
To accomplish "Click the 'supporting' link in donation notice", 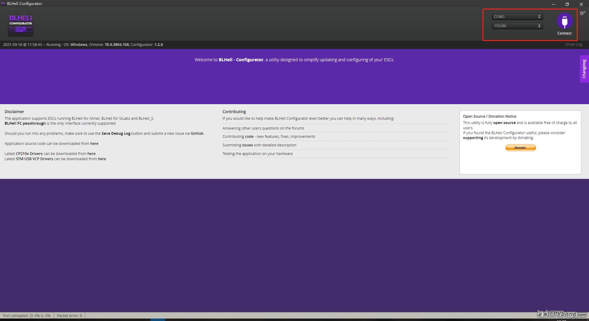I will tap(473, 138).
